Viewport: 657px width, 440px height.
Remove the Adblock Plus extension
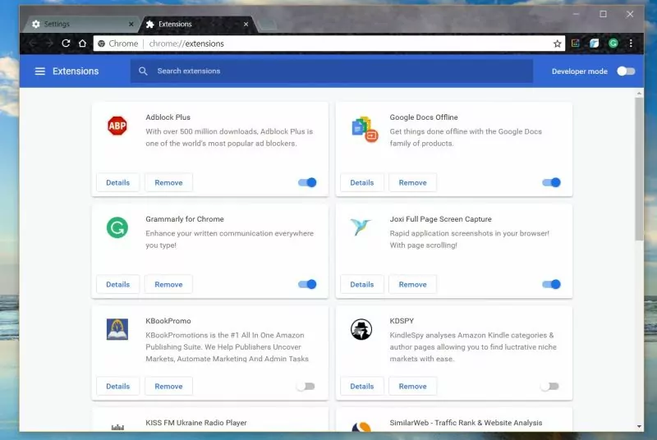168,182
